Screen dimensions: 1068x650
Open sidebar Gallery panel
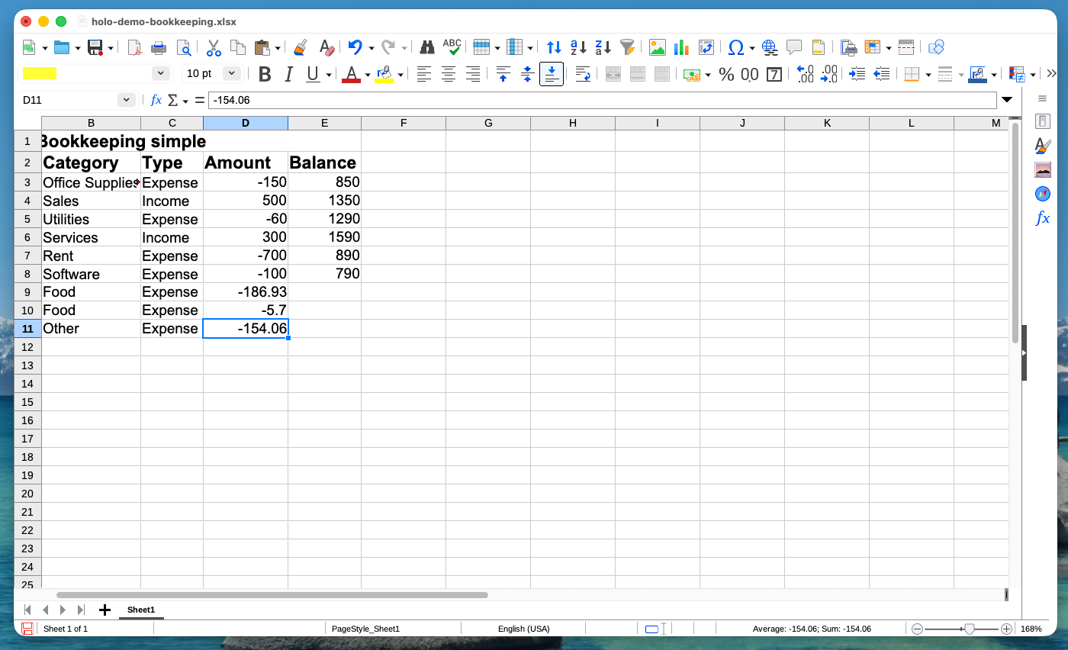(1043, 169)
